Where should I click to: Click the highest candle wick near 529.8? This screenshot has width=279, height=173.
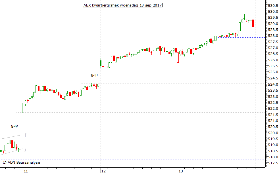[244, 17]
